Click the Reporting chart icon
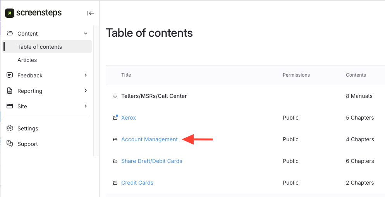This screenshot has width=385, height=197. pyautogui.click(x=10, y=91)
